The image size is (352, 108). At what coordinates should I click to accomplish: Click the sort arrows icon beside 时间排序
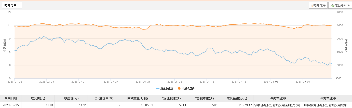click(x=312, y=5)
